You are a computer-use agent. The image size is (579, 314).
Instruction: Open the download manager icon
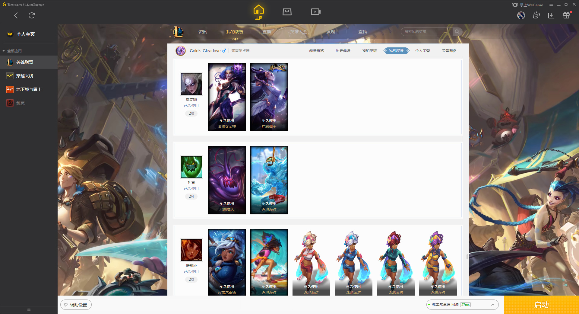click(551, 15)
